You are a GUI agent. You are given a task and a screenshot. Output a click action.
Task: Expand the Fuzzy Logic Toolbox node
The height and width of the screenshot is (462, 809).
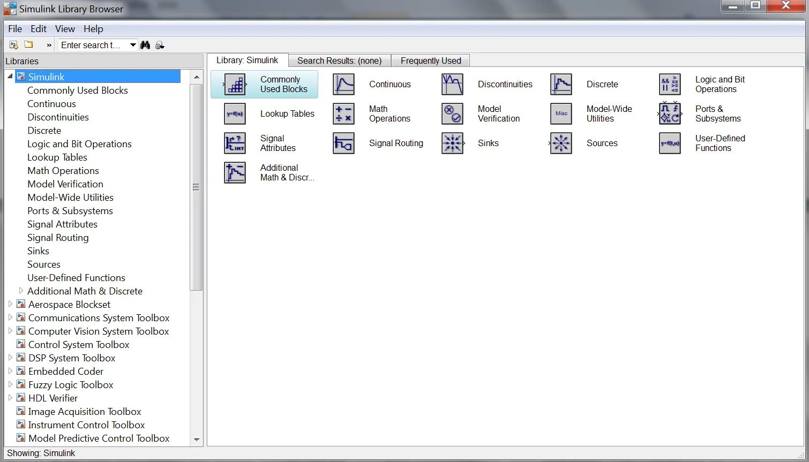click(x=10, y=384)
